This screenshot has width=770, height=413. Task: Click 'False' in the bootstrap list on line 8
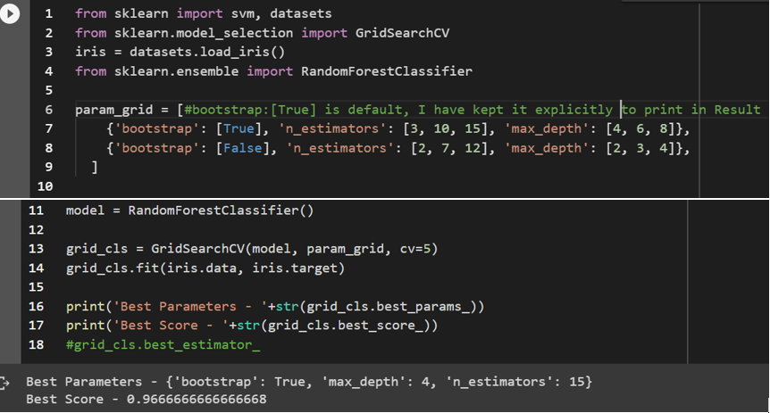coord(243,148)
